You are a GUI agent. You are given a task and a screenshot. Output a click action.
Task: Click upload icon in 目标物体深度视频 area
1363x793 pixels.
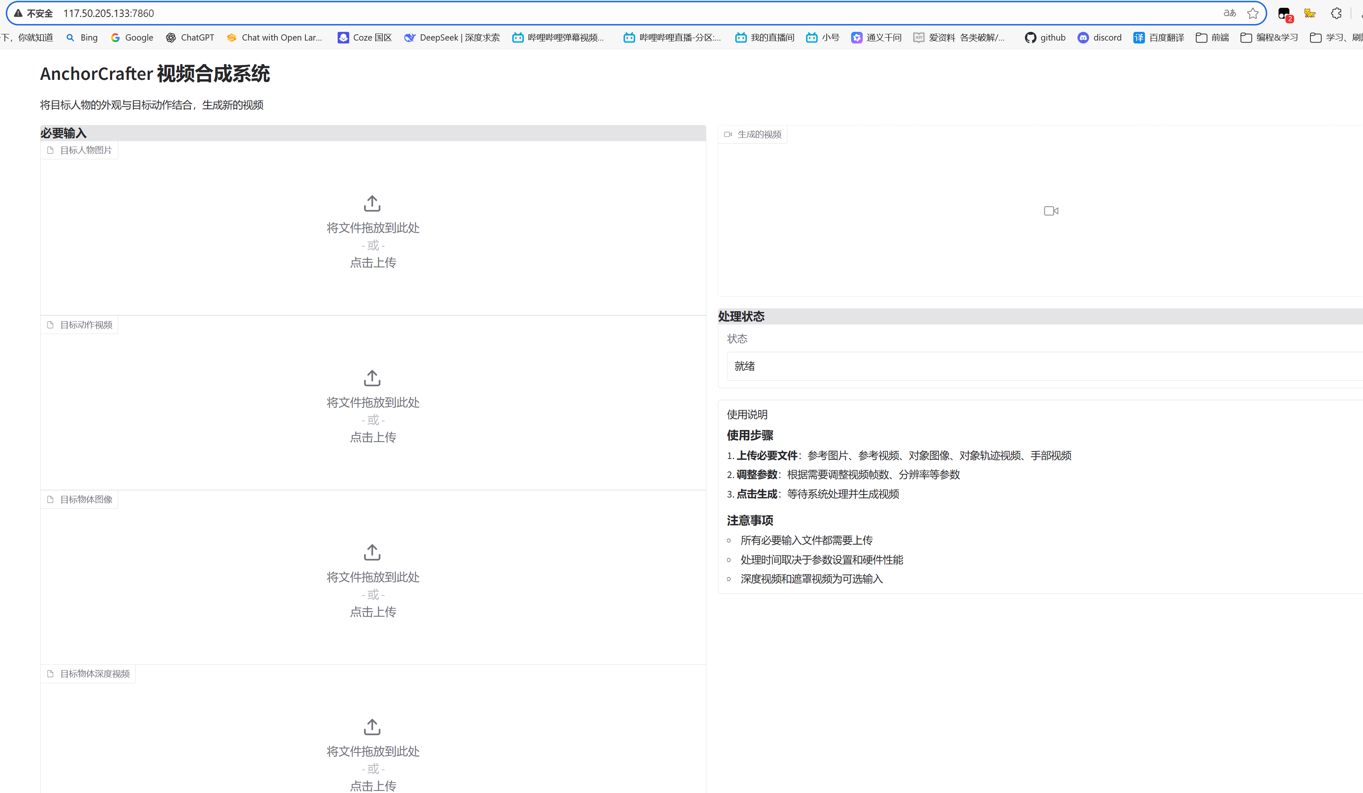(x=372, y=727)
